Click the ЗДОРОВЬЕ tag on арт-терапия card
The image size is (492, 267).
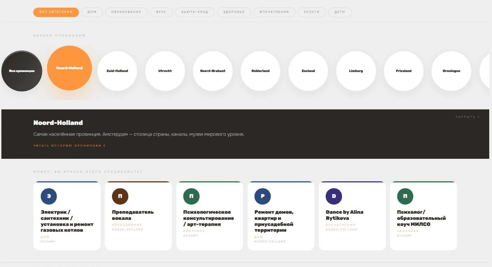pyautogui.click(x=194, y=231)
